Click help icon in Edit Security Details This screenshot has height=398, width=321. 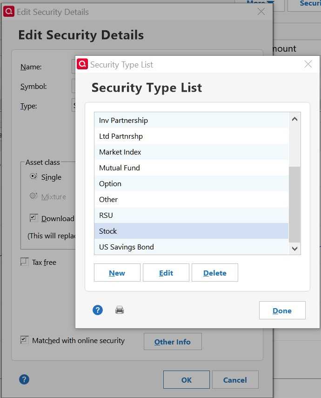click(24, 379)
